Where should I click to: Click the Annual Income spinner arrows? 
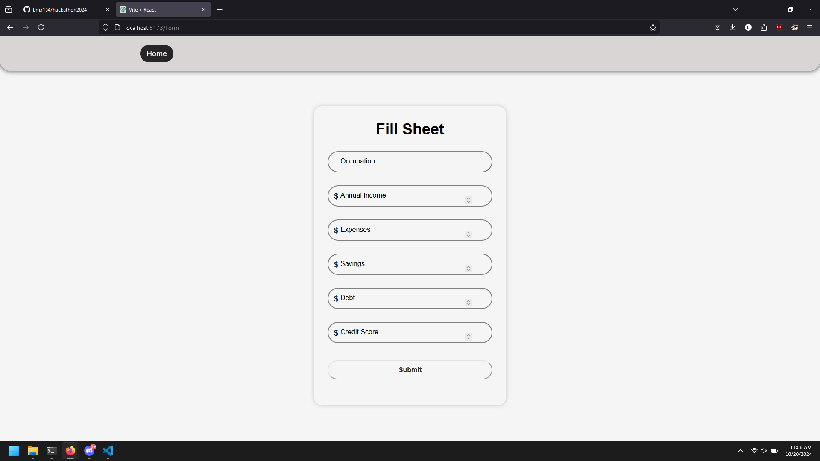(469, 200)
